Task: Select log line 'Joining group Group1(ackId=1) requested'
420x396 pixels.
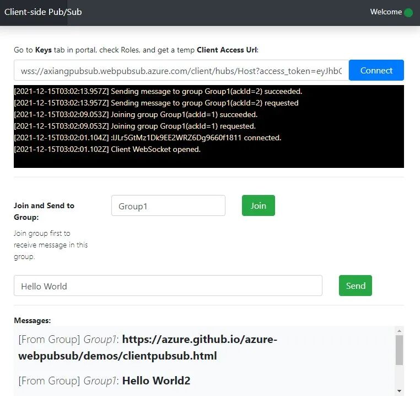Action: (134, 126)
